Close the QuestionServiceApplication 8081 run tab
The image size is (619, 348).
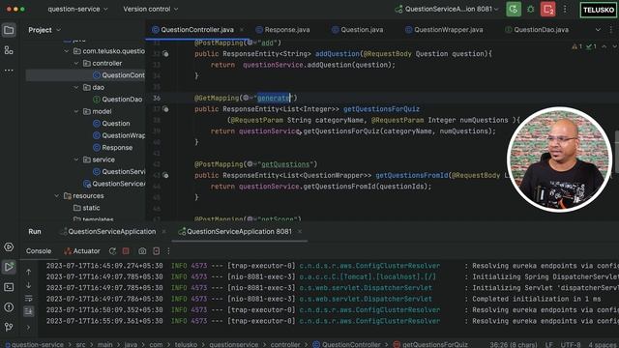pyautogui.click(x=300, y=232)
